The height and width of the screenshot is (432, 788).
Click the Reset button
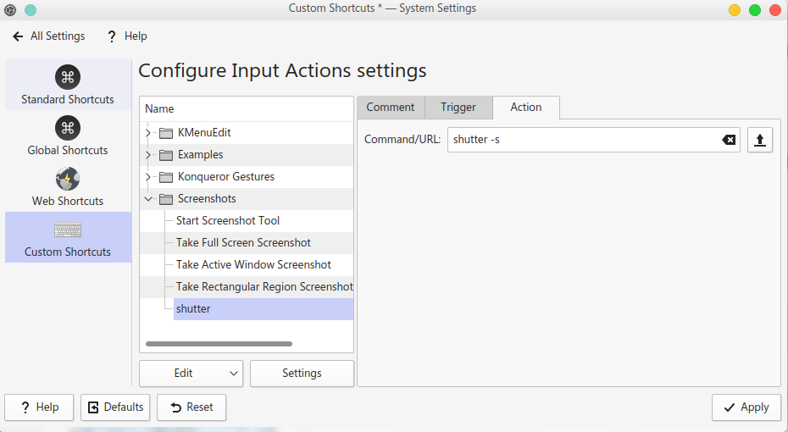coord(191,407)
